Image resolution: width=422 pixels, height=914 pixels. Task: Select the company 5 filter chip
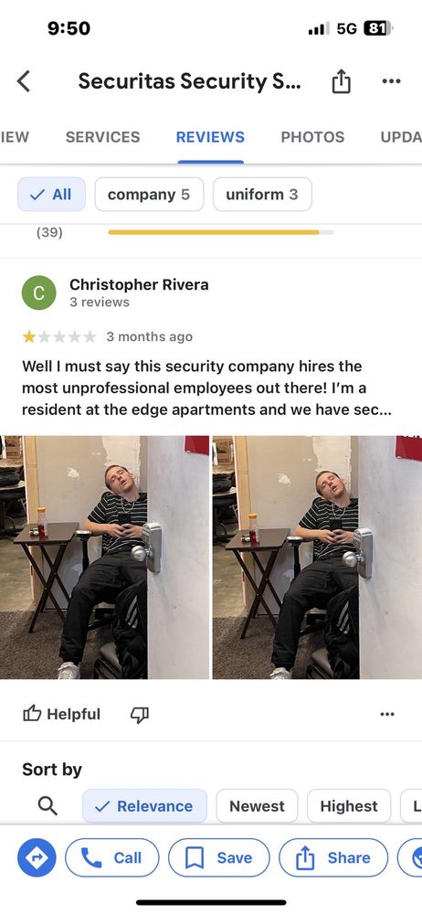(x=149, y=194)
